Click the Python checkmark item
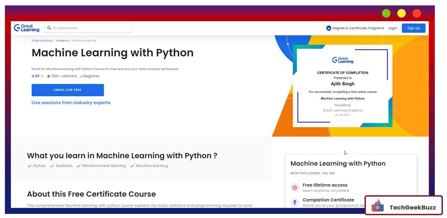 pyautogui.click(x=37, y=166)
